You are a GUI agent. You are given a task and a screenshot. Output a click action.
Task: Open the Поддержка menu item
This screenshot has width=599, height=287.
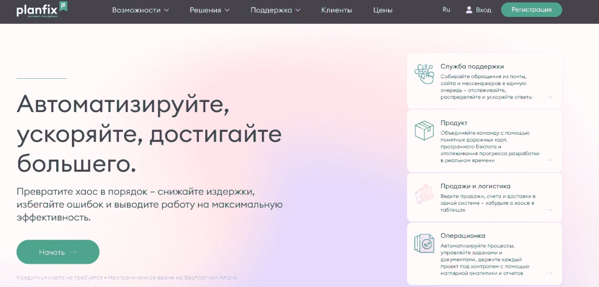point(271,10)
